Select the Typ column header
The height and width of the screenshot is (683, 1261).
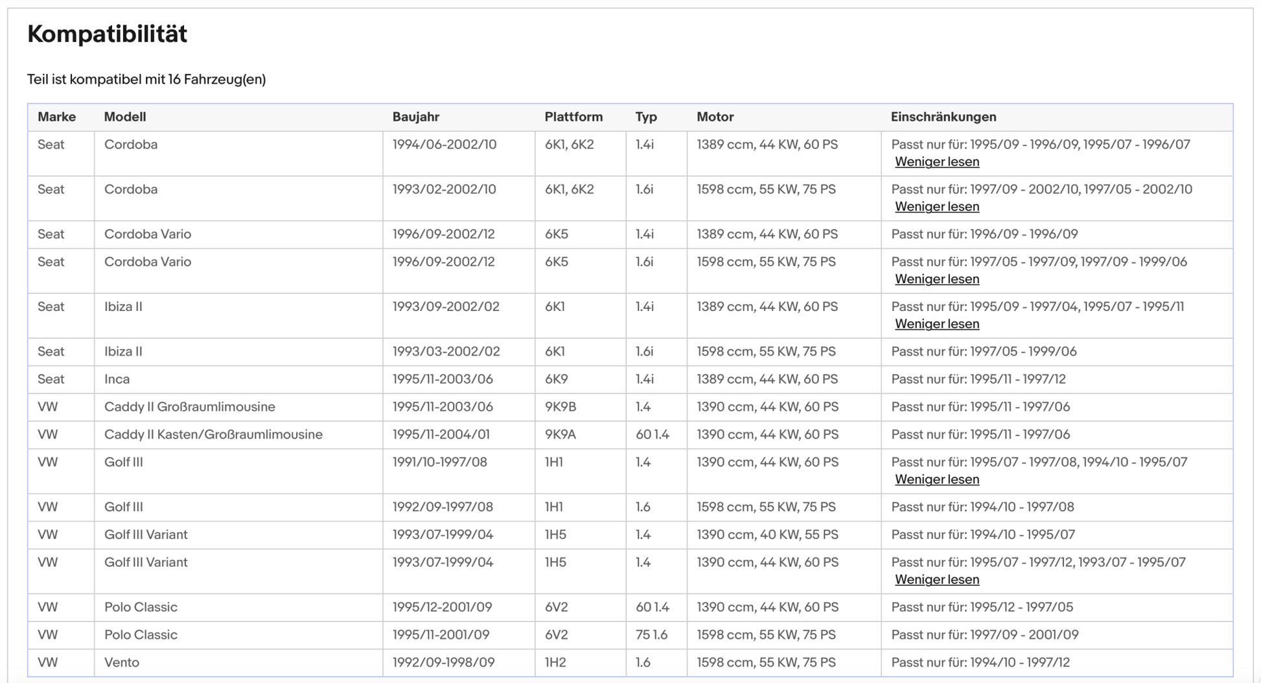pyautogui.click(x=646, y=117)
